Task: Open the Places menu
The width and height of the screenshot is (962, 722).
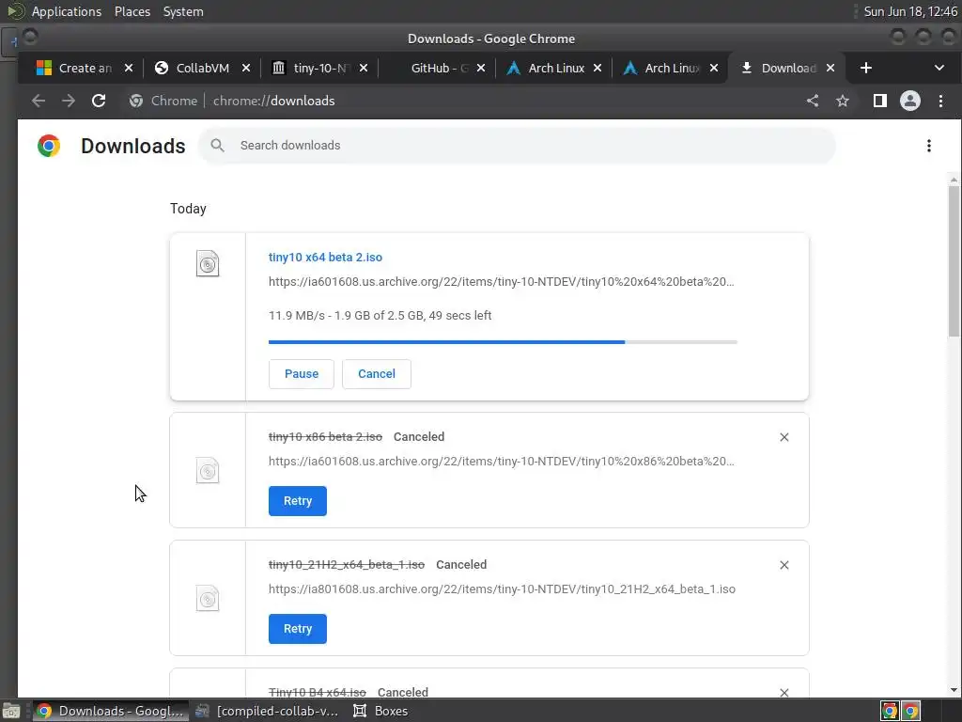Action: [132, 11]
